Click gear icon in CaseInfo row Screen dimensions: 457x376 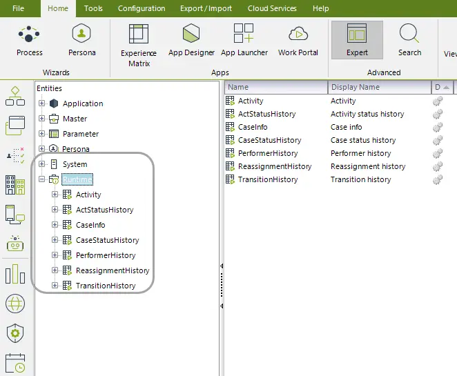(x=438, y=127)
